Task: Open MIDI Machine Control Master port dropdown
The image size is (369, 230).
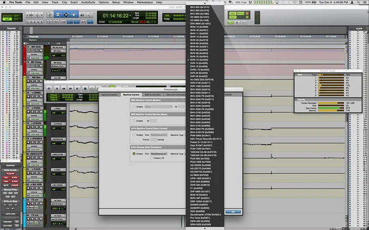Action: 158,107
